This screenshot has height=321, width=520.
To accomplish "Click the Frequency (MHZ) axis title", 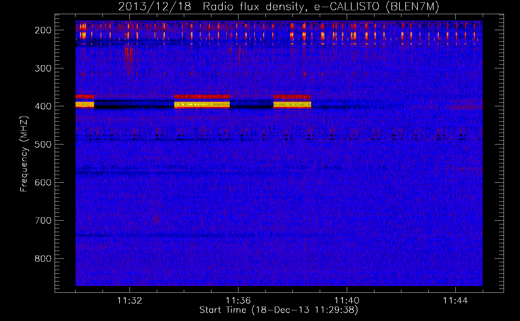I will (x=24, y=154).
